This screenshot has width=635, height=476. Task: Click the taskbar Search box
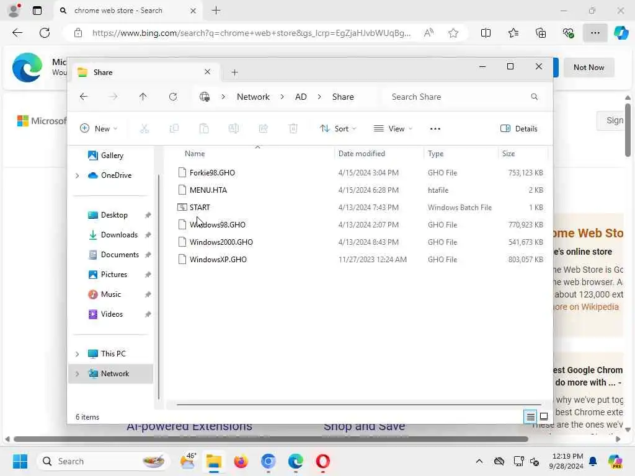[104, 461]
